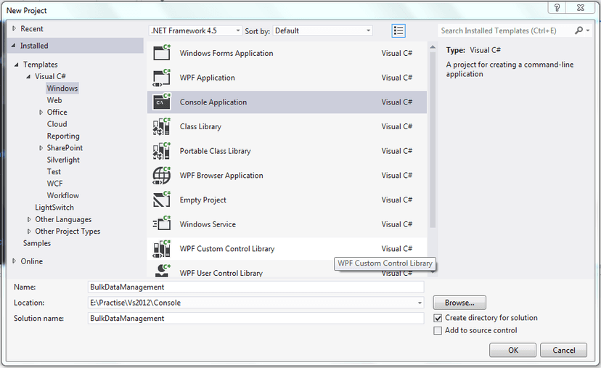Screen dimensions: 601x368
Task: Expand the SharePoint node under Visual C#
Action: (x=41, y=148)
